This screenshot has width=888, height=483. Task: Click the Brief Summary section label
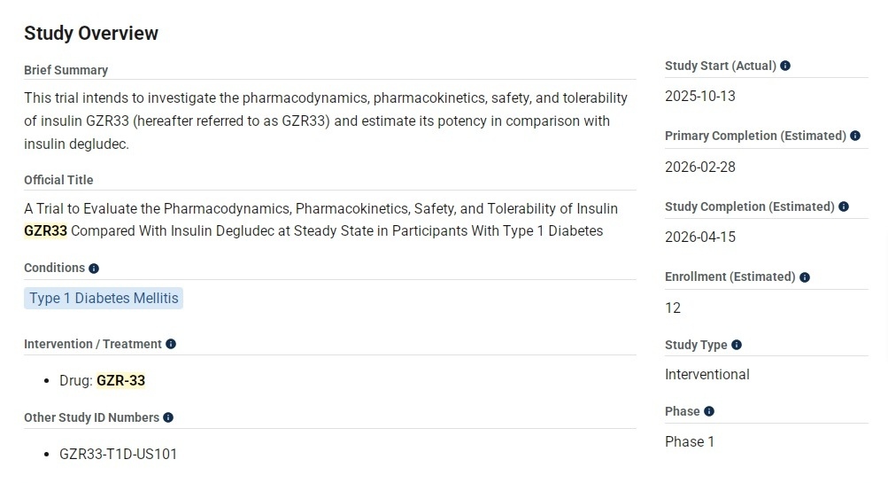[x=66, y=70]
